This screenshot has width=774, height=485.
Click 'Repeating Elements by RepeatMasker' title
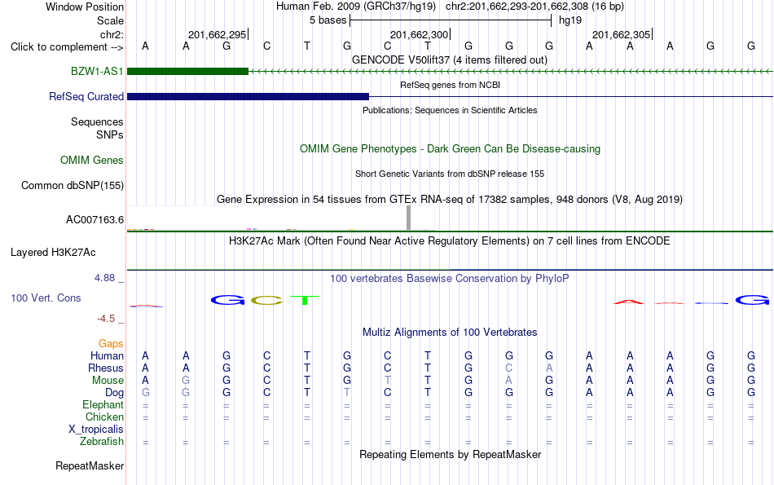(450, 454)
